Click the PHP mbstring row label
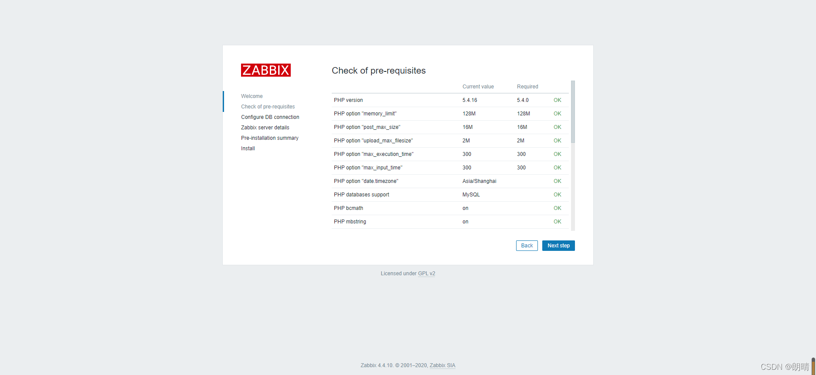 click(x=350, y=222)
